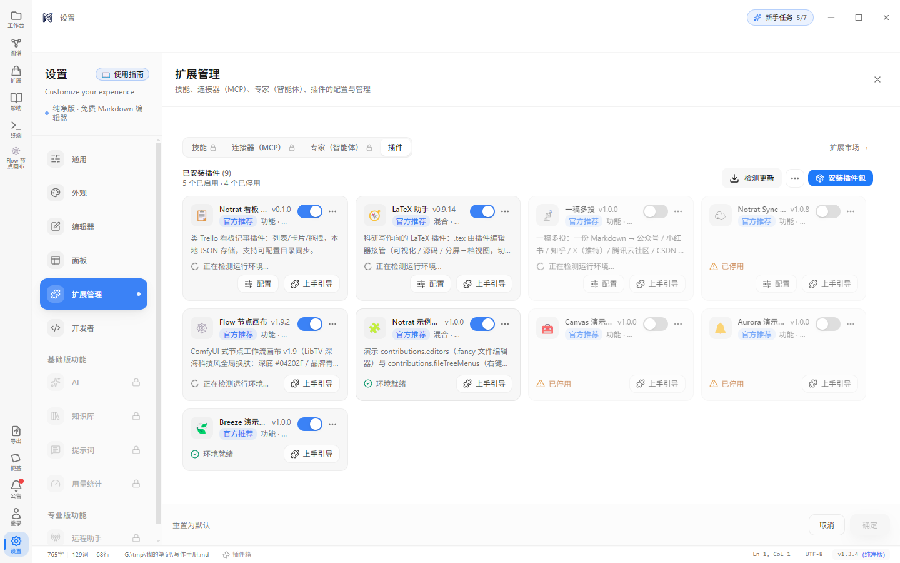Open the 公告 notifications bell icon
Screen dimensions: 900x563
click(16, 489)
